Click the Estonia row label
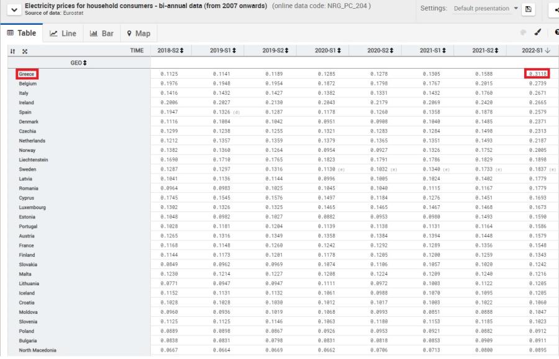 [27, 217]
